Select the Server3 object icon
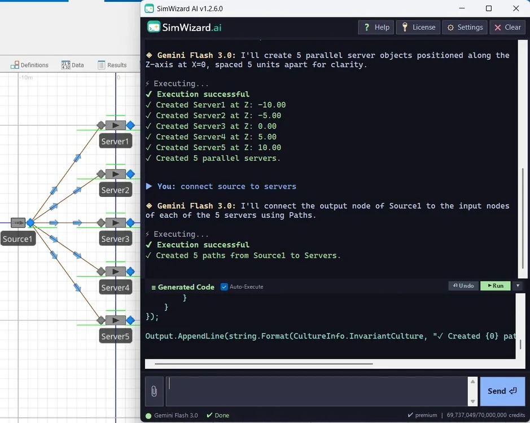The image size is (530, 423). point(116,223)
